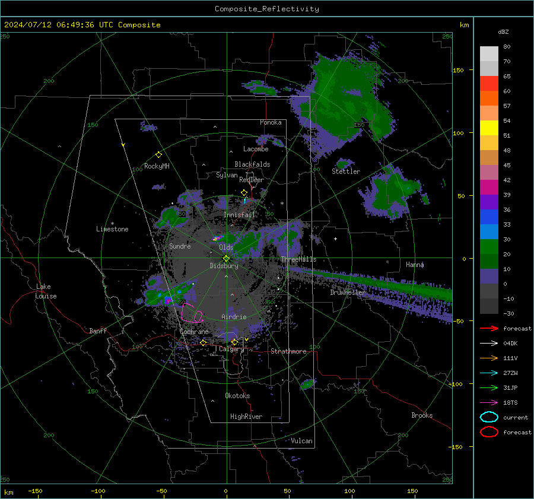Pick the light gray 80 dBZ swatch

(x=489, y=54)
